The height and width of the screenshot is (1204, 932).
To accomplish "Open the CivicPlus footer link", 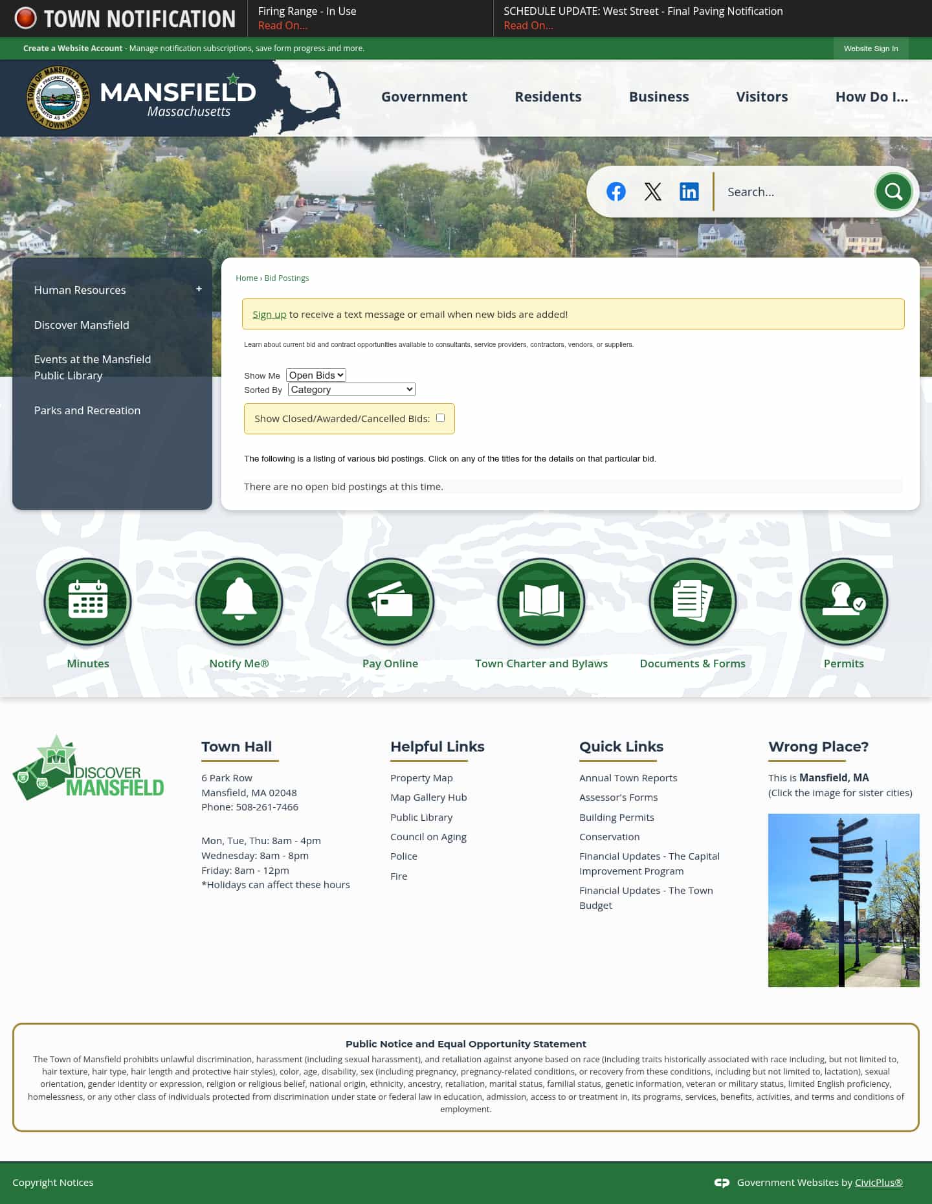I will [878, 1183].
